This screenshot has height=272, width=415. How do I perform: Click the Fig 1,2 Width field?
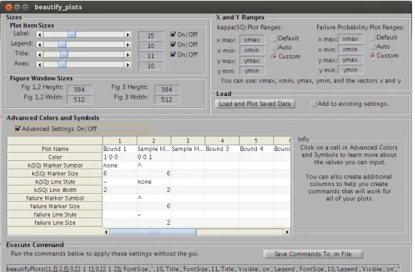(79, 99)
